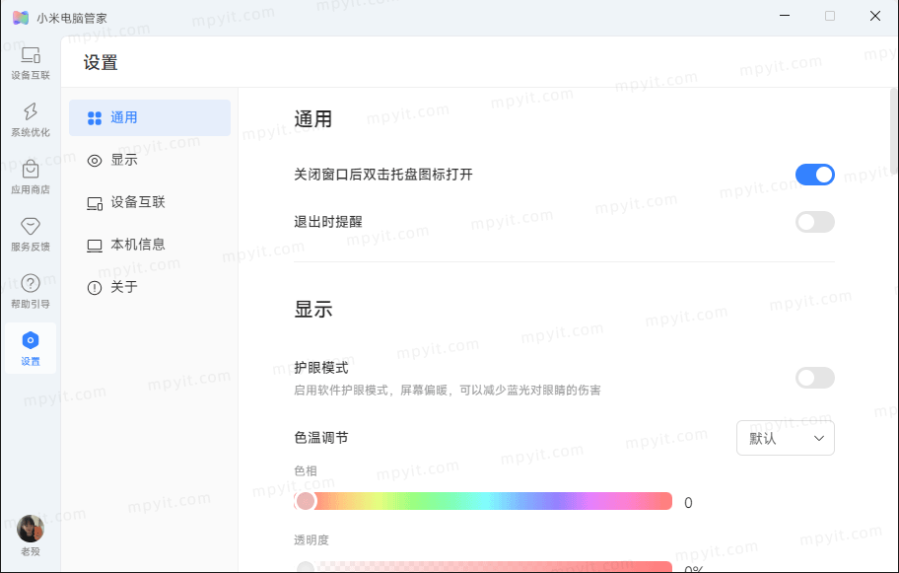The image size is (899, 573).
Task: Select the 通用 settings tab
Action: click(x=150, y=117)
